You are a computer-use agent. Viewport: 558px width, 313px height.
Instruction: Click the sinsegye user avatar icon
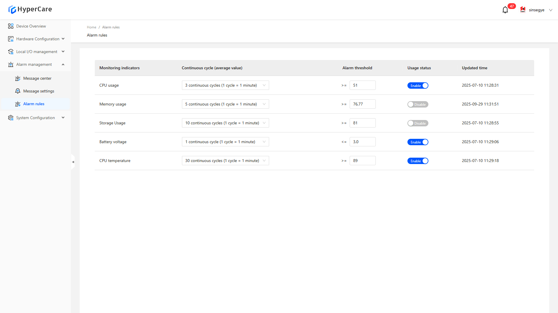523,10
